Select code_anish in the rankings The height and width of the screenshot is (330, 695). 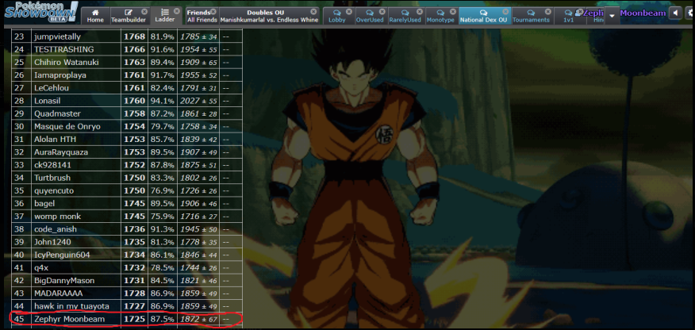coord(56,229)
